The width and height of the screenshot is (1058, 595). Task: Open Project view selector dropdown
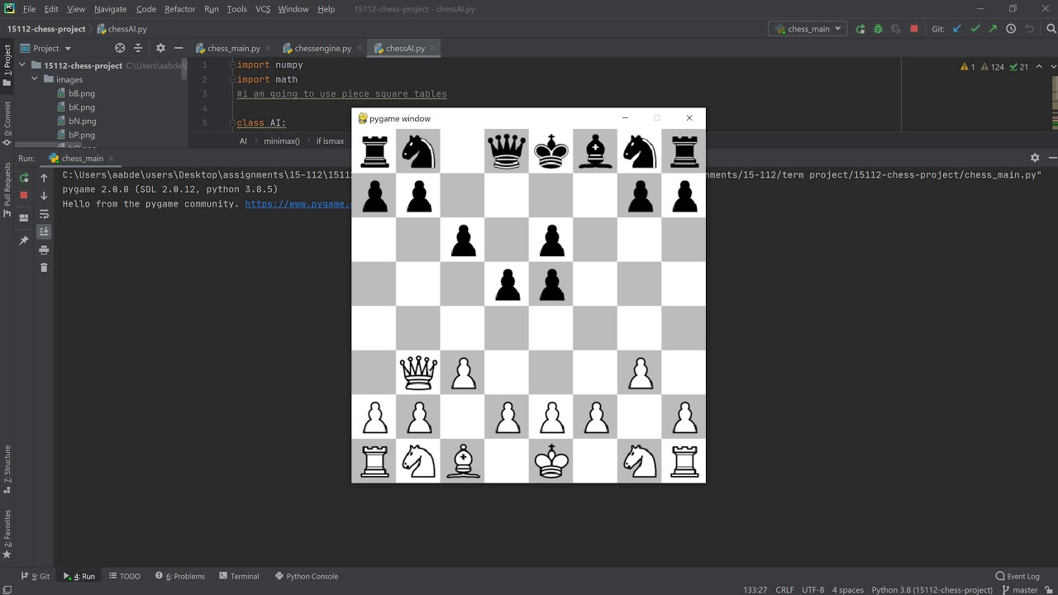pos(46,48)
